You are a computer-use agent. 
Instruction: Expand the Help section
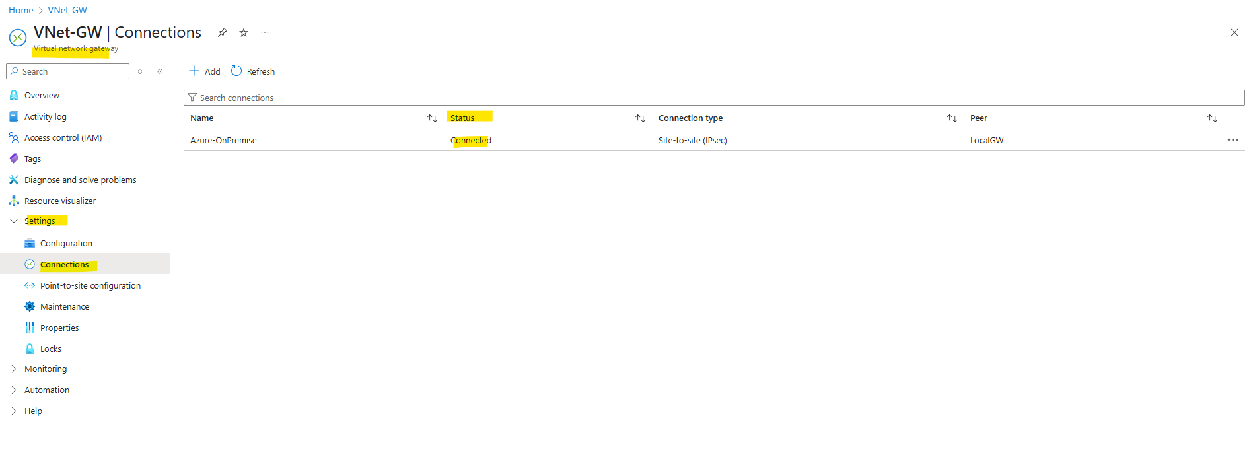14,411
